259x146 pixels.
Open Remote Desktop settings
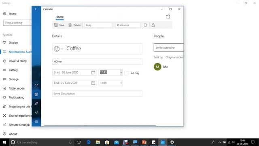click(x=16, y=125)
